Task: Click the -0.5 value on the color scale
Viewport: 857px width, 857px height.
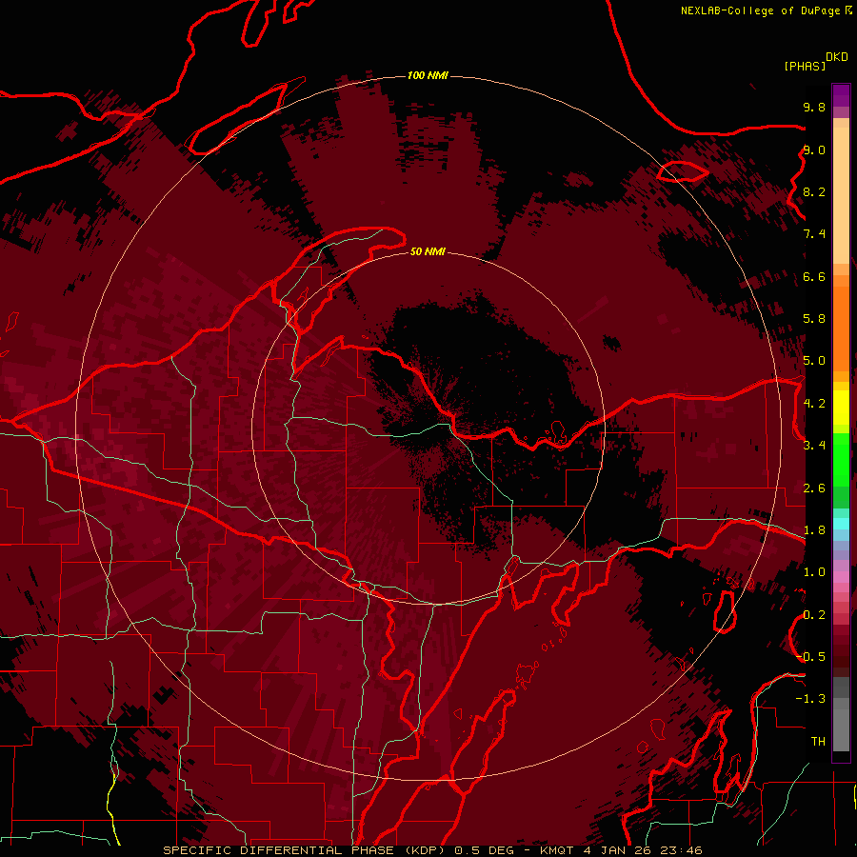Action: click(x=811, y=657)
